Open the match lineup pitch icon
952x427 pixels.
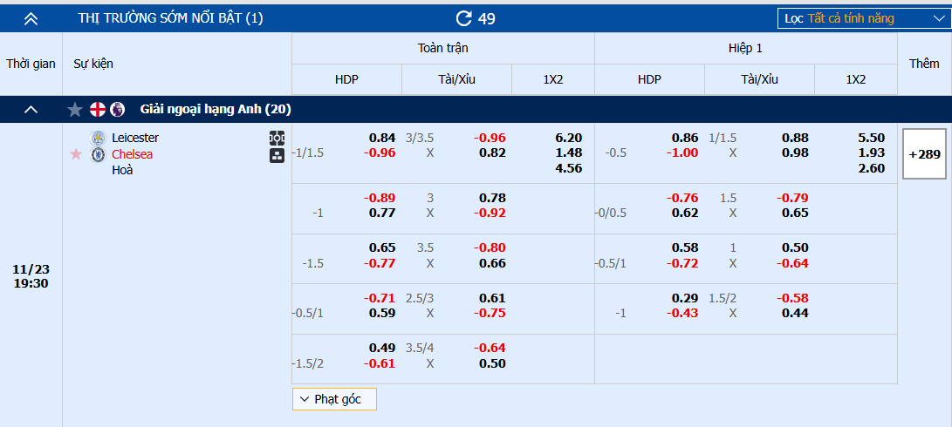tap(277, 138)
